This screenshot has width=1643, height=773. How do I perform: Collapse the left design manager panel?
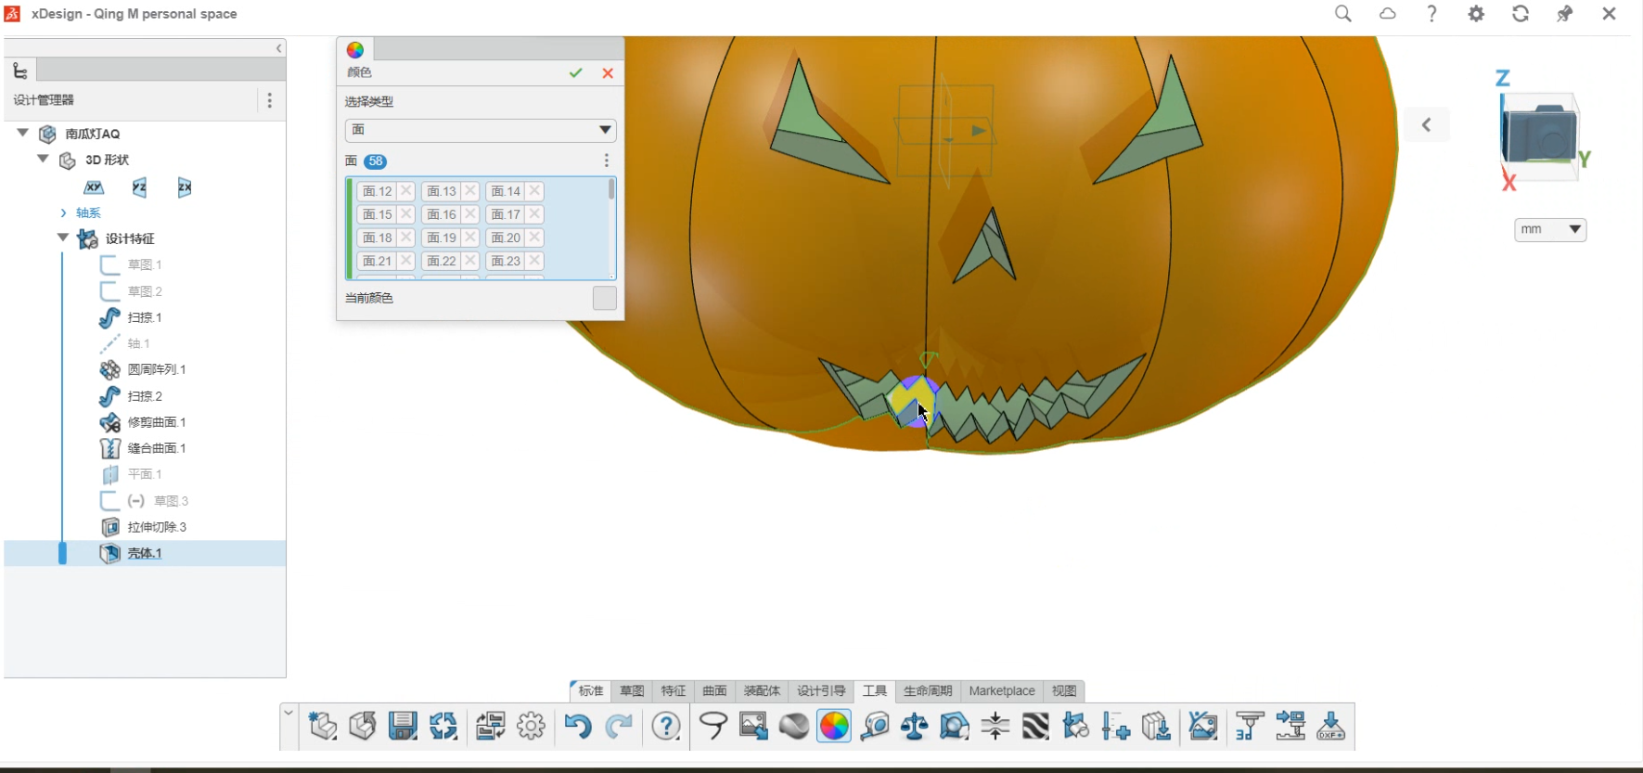coord(278,48)
